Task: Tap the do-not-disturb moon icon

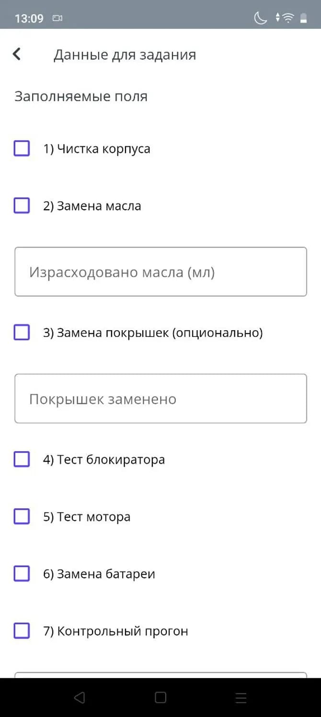Action: [260, 18]
